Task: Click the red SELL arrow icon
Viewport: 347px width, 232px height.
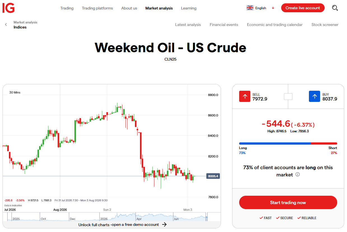Action: point(245,96)
